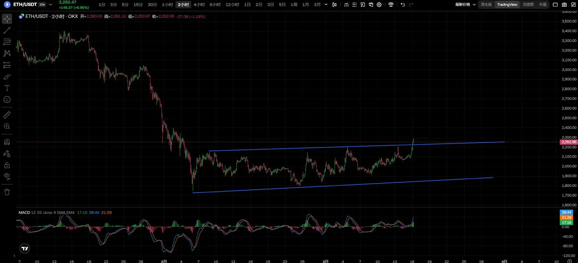The height and width of the screenshot is (263, 578).
Task: Toggle stay in drawing mode
Action: (7, 154)
